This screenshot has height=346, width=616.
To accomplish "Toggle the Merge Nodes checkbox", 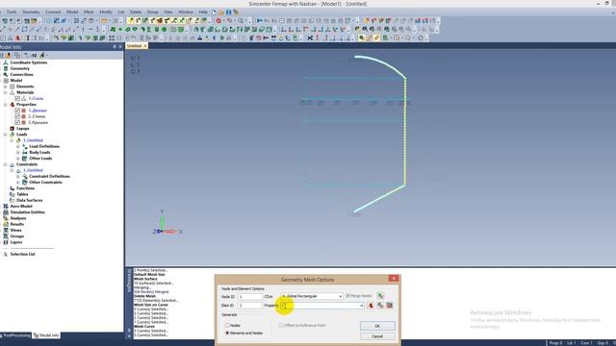I will (x=347, y=296).
